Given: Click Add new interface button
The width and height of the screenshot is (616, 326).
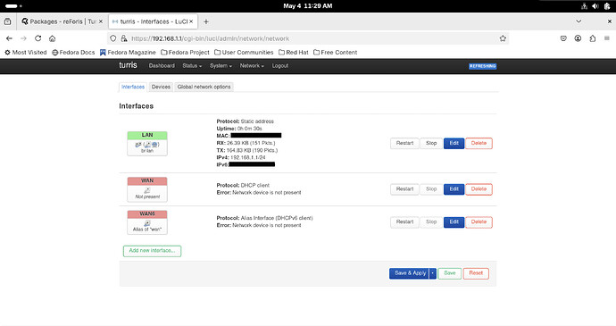Looking at the screenshot, I should pyautogui.click(x=152, y=251).
